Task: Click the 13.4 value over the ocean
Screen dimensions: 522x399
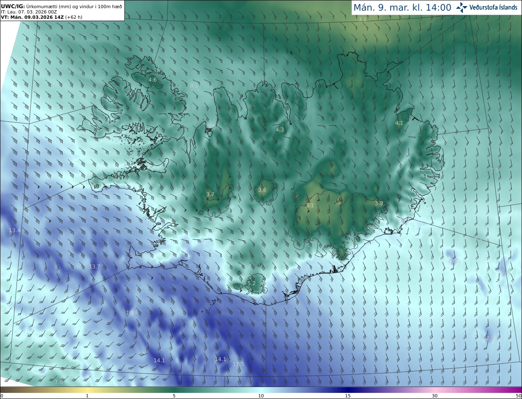Action: (x=14, y=231)
